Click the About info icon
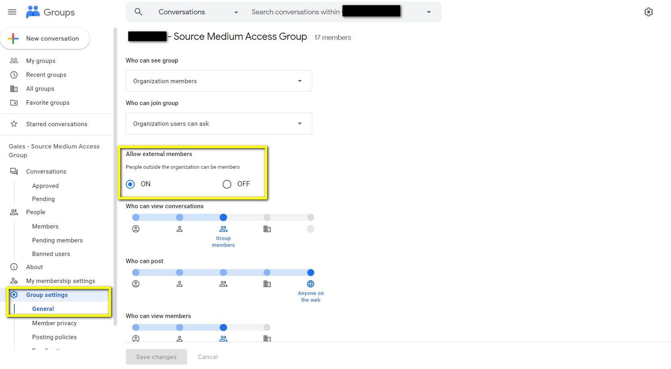 [x=14, y=267]
